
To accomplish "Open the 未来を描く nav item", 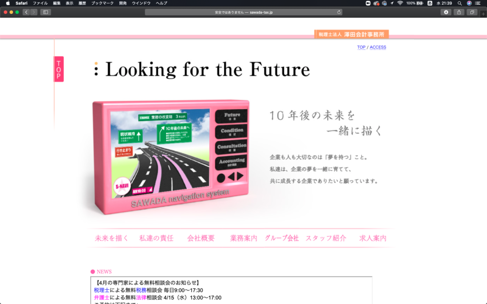I will pyautogui.click(x=111, y=238).
